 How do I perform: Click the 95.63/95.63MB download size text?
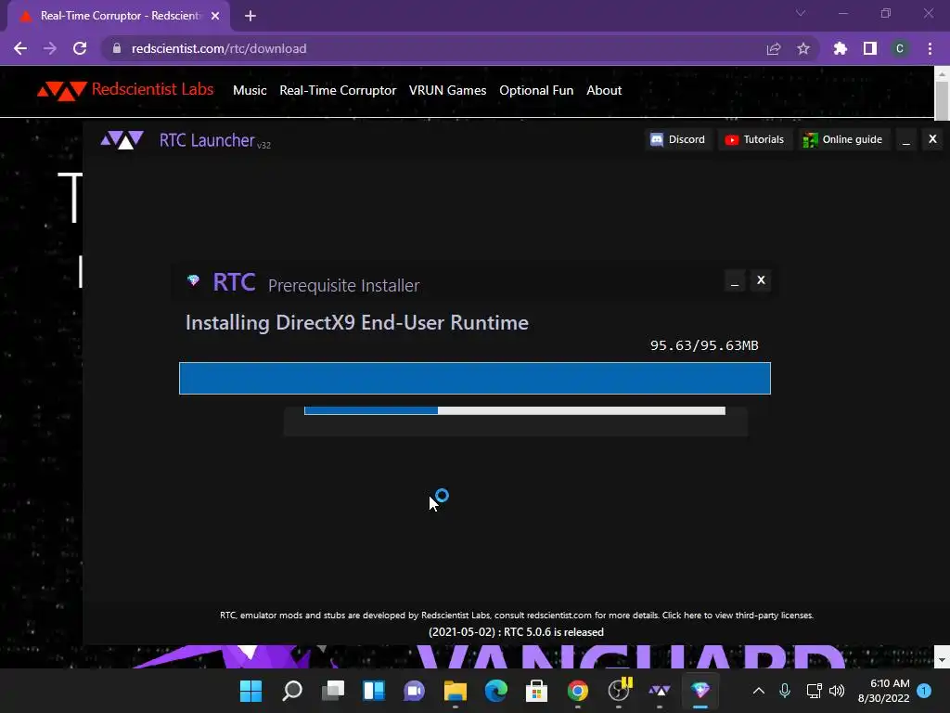[704, 345]
